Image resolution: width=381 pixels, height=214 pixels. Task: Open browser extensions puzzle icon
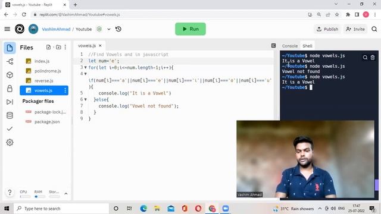click(348, 14)
